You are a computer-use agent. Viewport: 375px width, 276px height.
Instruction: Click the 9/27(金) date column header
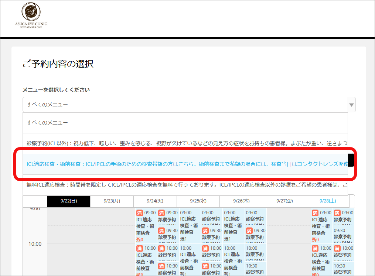point(284,201)
